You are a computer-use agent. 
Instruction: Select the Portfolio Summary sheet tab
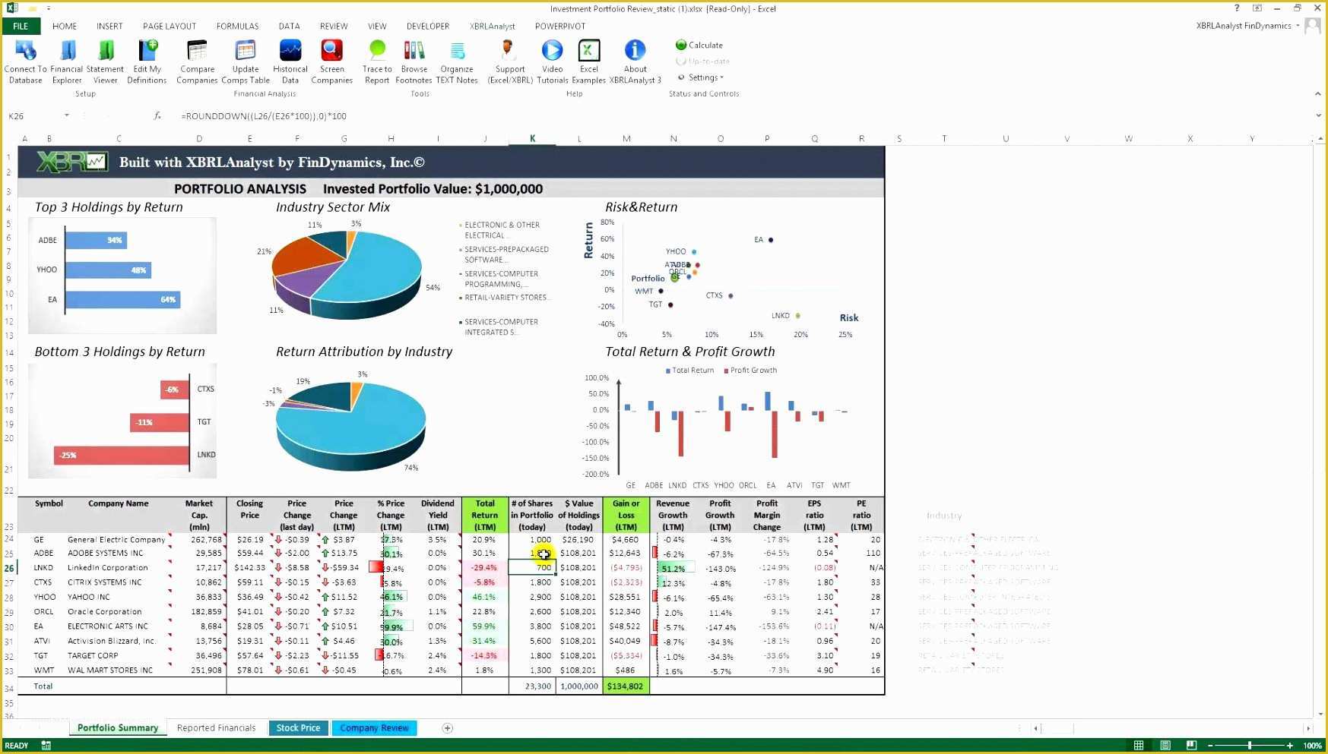[118, 728]
